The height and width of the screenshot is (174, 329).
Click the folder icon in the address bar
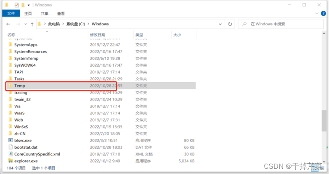click(39, 24)
